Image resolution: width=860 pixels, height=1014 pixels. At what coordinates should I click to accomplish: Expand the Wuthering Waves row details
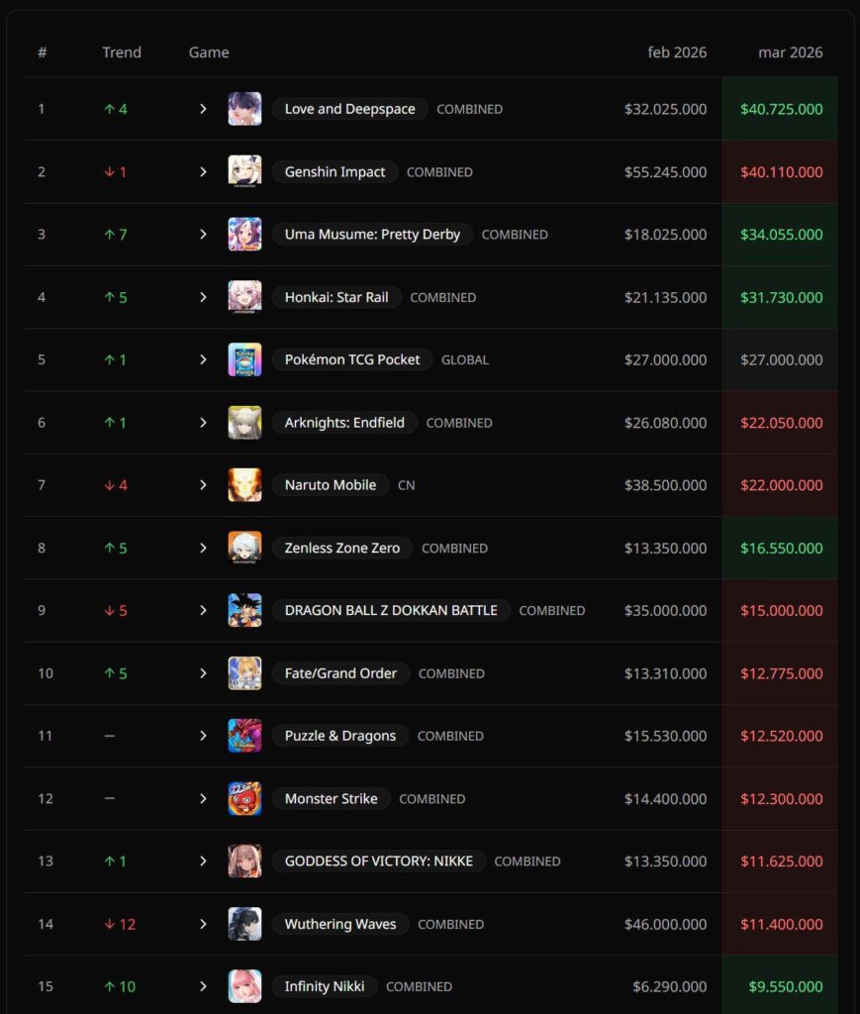203,924
